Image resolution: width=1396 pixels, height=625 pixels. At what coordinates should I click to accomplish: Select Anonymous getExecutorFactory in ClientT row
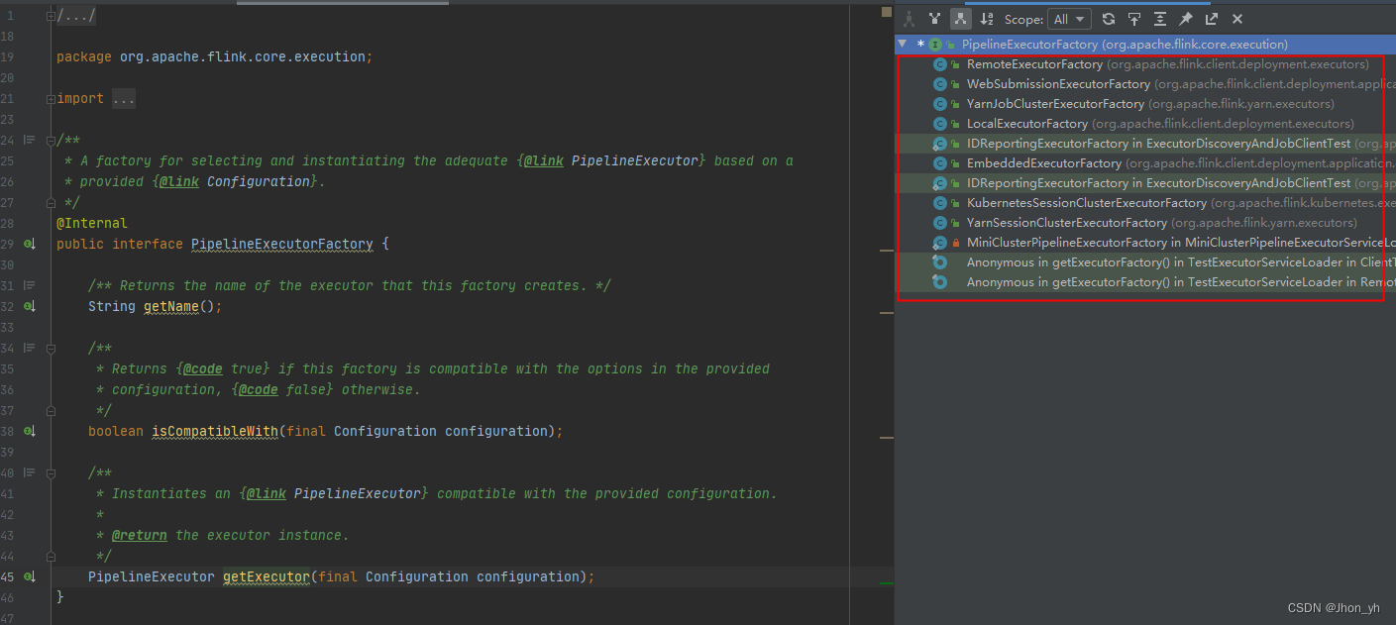click(1145, 262)
